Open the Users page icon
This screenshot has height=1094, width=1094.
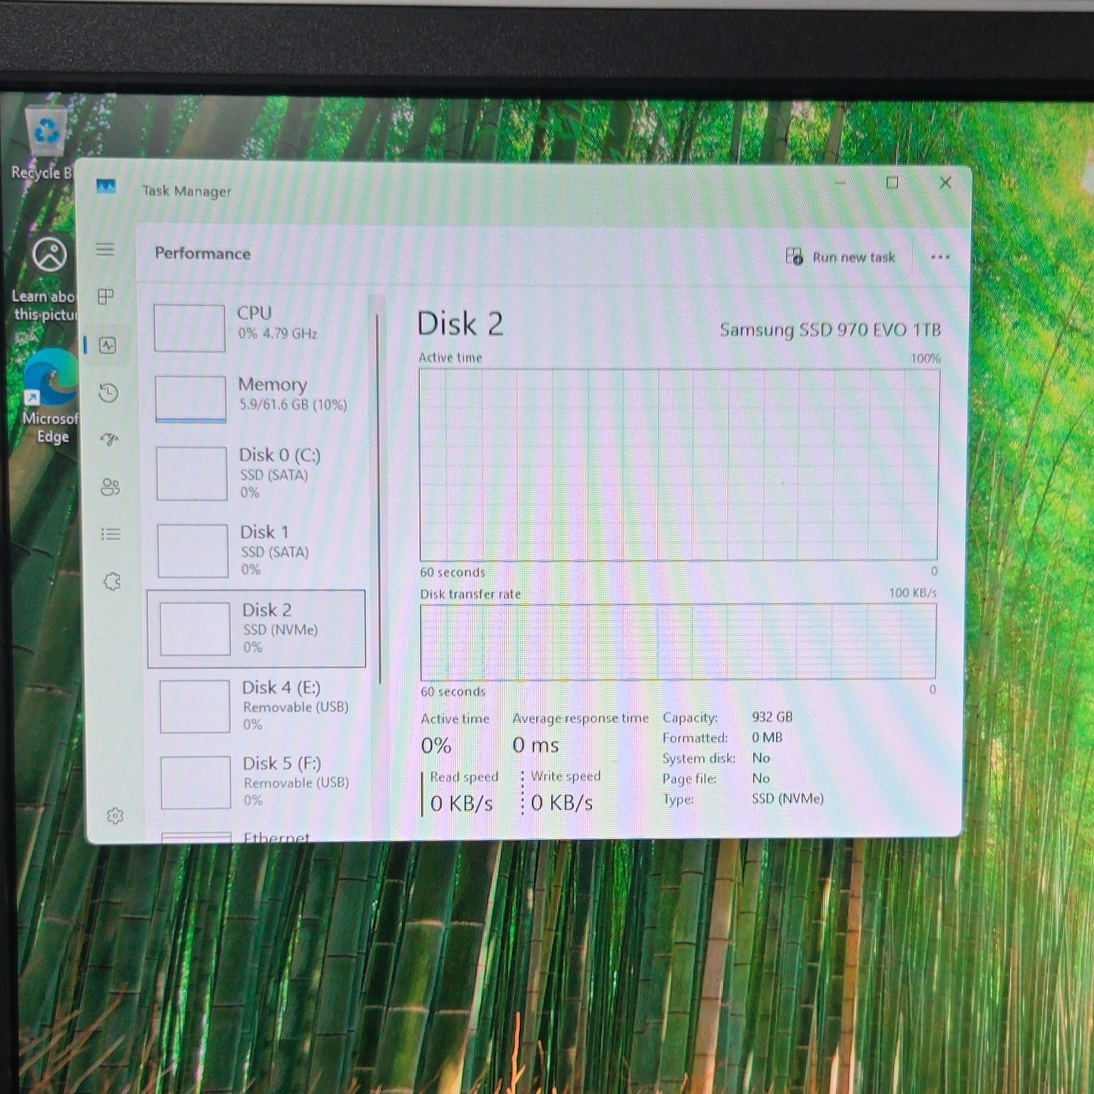pos(110,487)
